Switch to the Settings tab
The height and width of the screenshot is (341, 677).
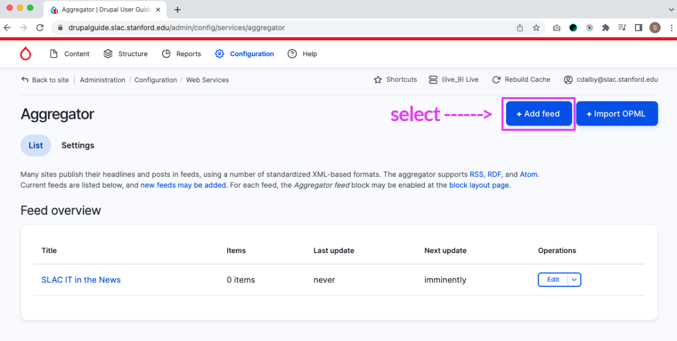pos(78,145)
